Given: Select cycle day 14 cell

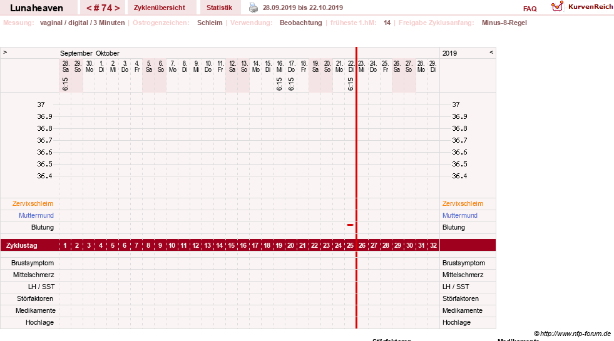Looking at the screenshot, I should [219, 245].
